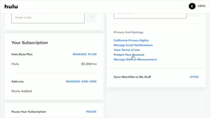Click Protect Your Account link
Image resolution: width=210 pixels, height=118 pixels.
[129, 55]
